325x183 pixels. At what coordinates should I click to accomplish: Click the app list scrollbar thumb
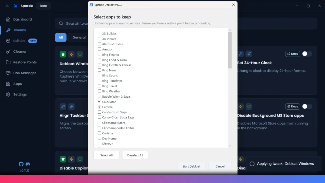pyautogui.click(x=230, y=50)
